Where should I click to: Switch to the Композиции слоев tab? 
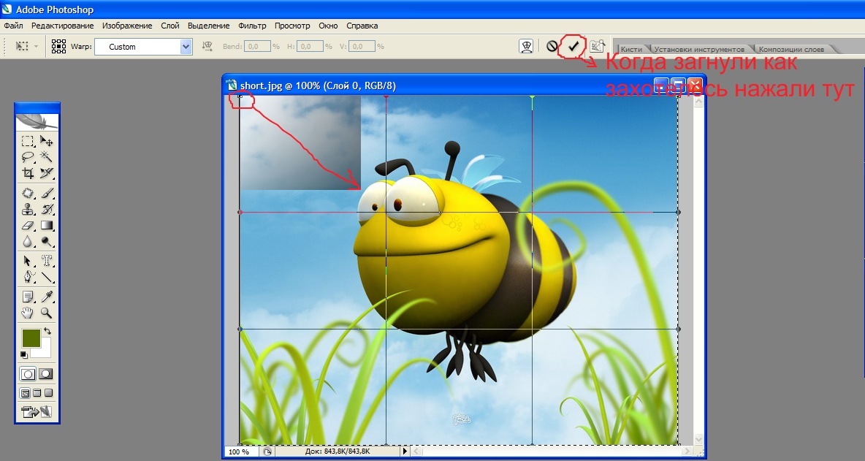coord(791,49)
